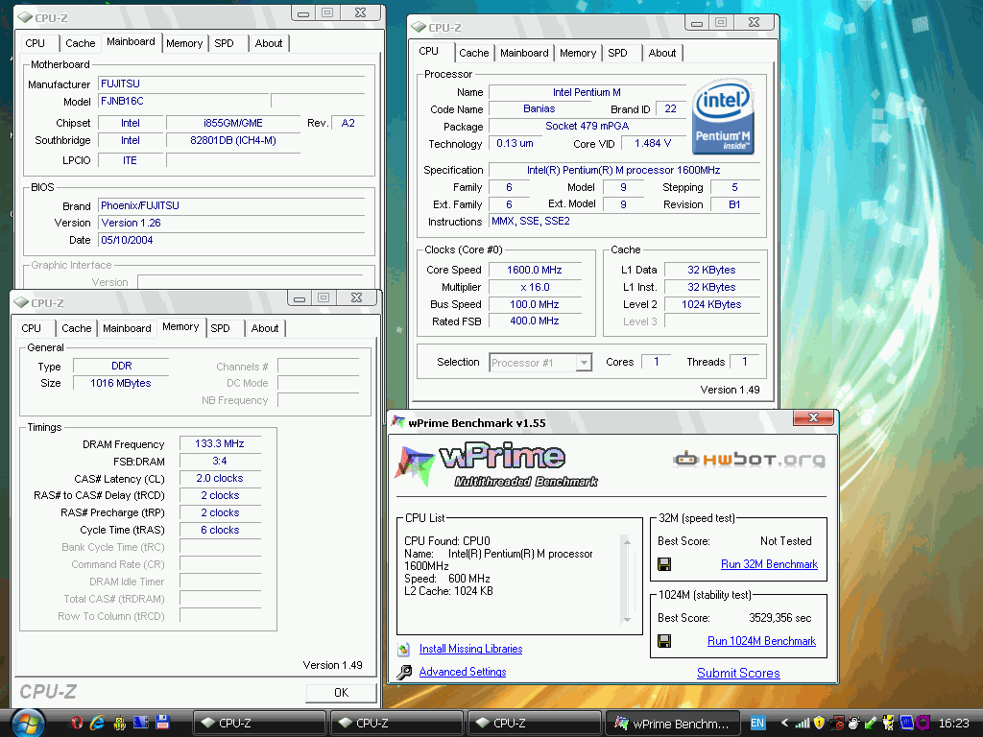The image size is (983, 737).
Task: Click the green safely remove hardware icon
Action: [x=871, y=723]
